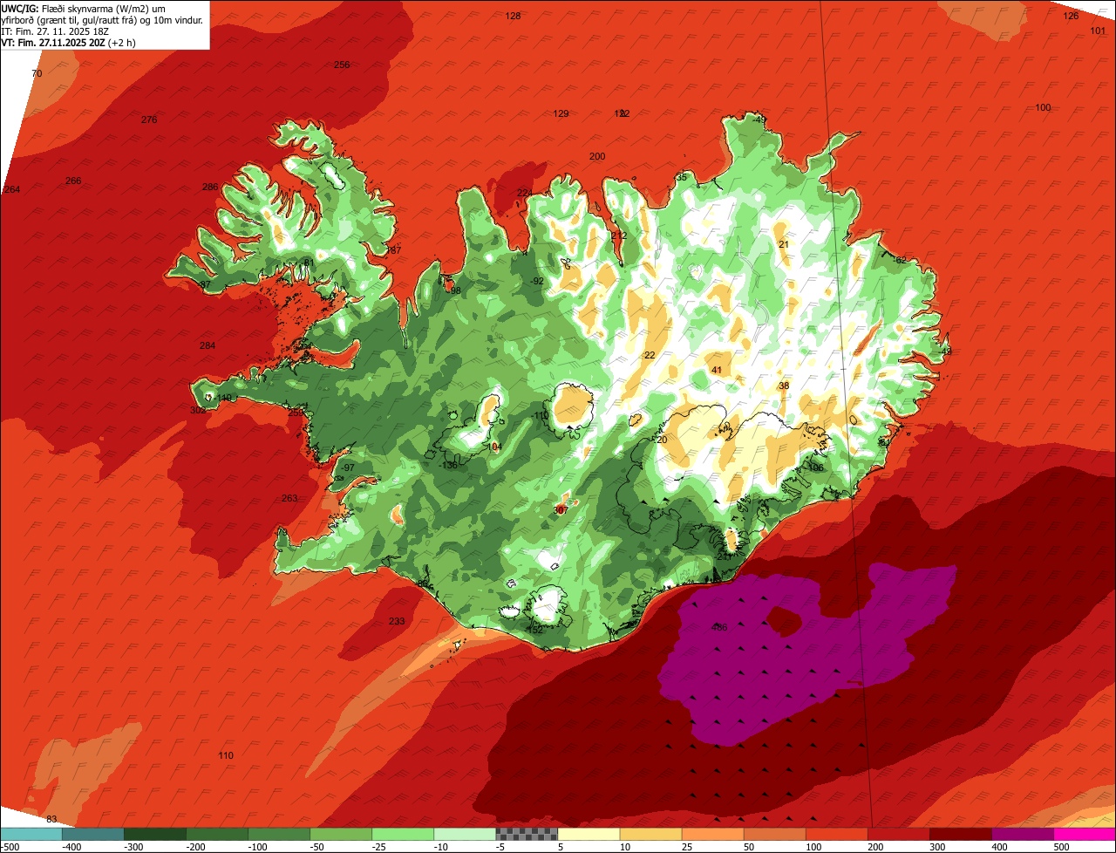
Task: Click the map value 62 on the east coast
Action: 902,260
